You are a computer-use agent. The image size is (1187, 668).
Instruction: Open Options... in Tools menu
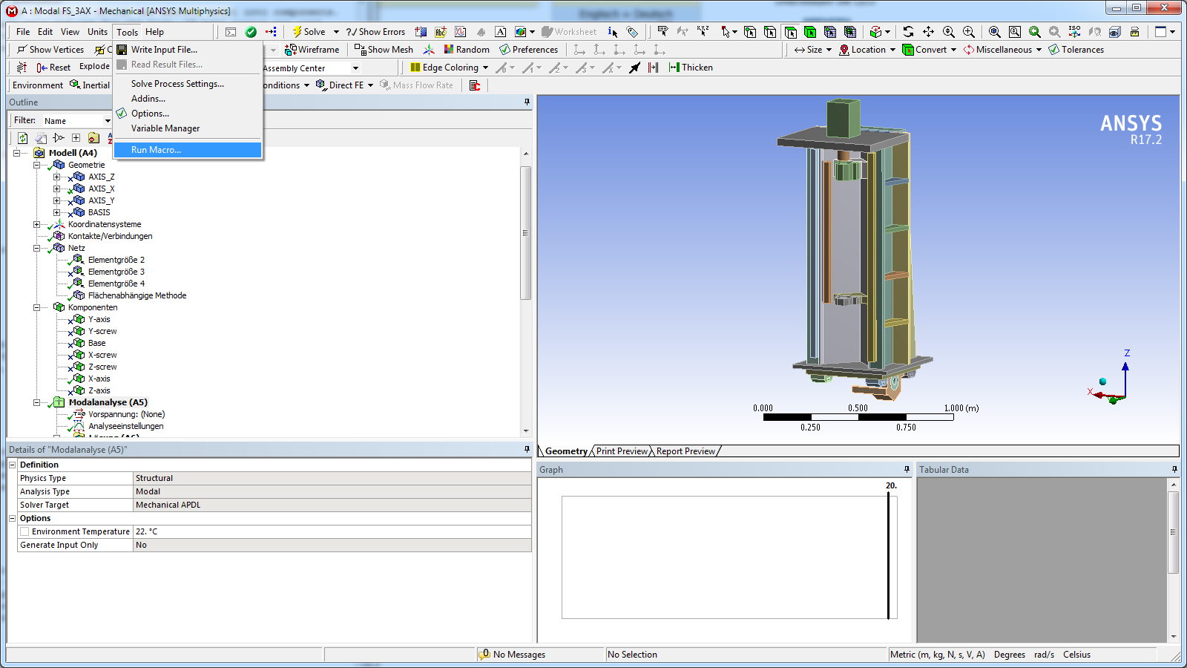point(188,114)
